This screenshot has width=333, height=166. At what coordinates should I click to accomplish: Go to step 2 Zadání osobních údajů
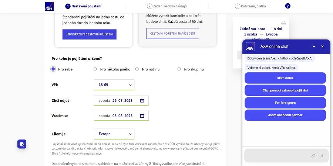click(167, 6)
